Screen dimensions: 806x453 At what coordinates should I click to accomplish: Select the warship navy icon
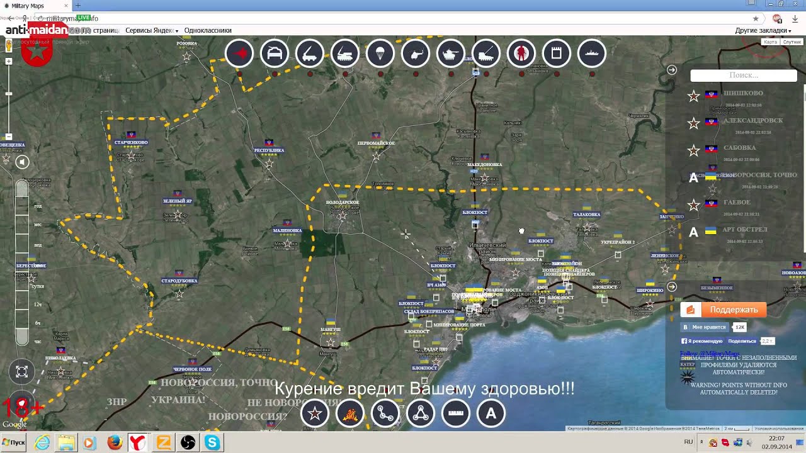point(592,53)
